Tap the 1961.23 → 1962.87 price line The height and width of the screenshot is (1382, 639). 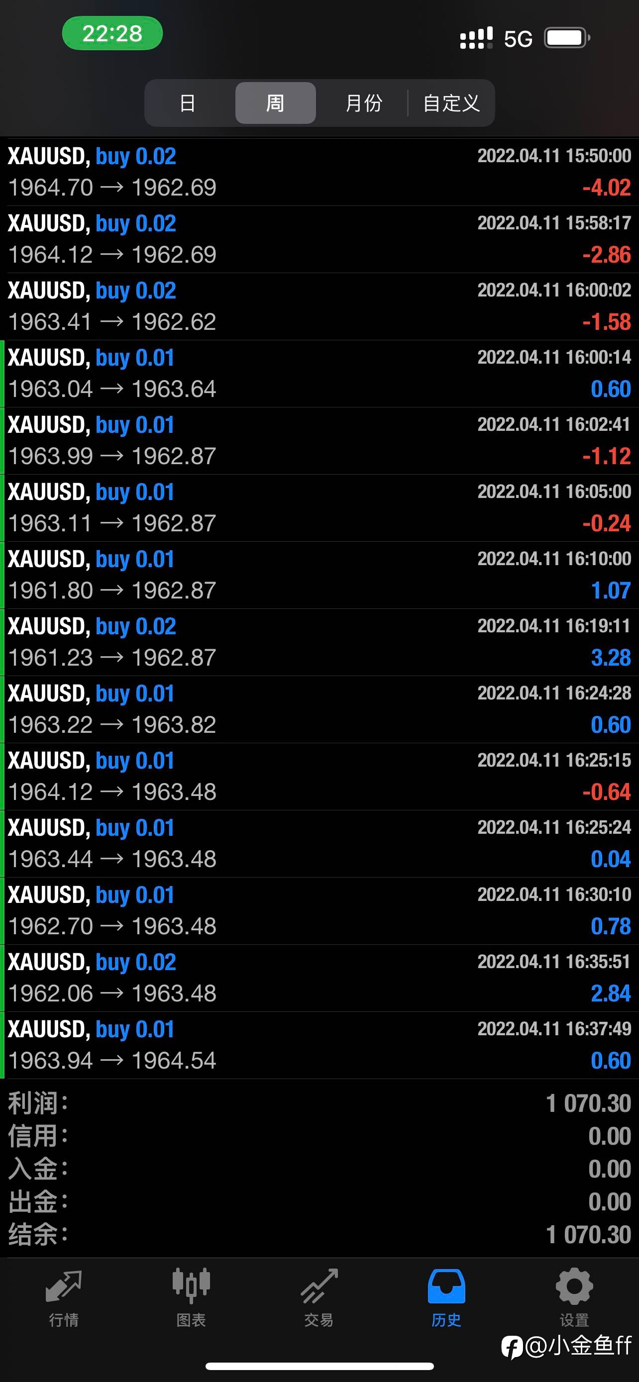click(112, 658)
